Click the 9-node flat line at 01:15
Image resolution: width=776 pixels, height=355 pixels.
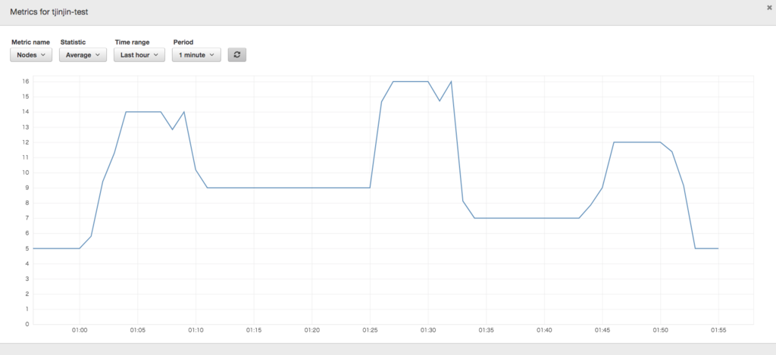click(254, 188)
